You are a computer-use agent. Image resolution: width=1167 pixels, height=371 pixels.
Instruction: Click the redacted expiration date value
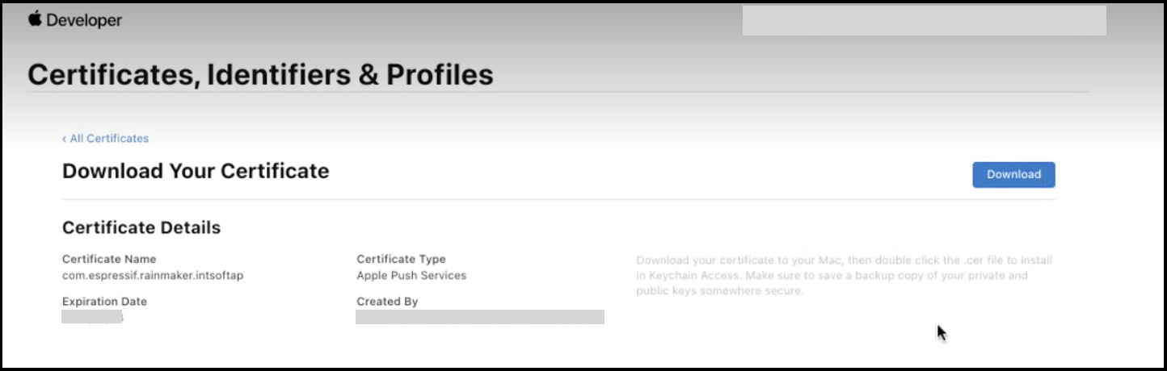coord(92,317)
